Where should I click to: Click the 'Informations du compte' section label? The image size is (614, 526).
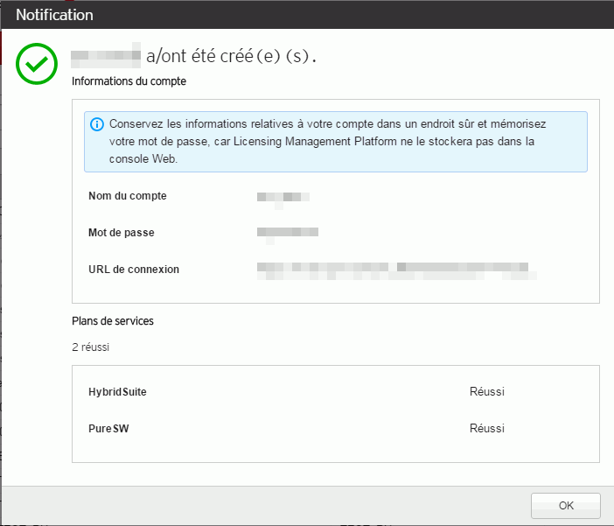coord(129,81)
